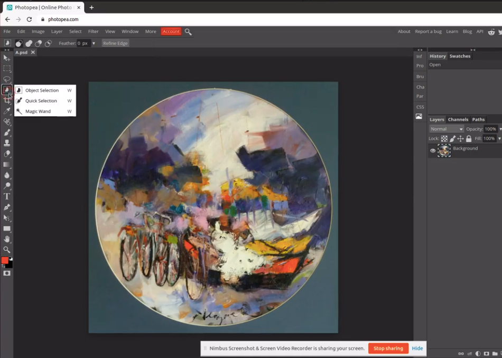Hide the Background layer with the eye icon
The image size is (502, 358).
pyautogui.click(x=433, y=150)
